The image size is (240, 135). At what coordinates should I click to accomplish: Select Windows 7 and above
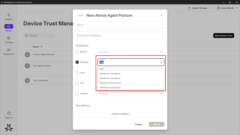(x=131, y=73)
